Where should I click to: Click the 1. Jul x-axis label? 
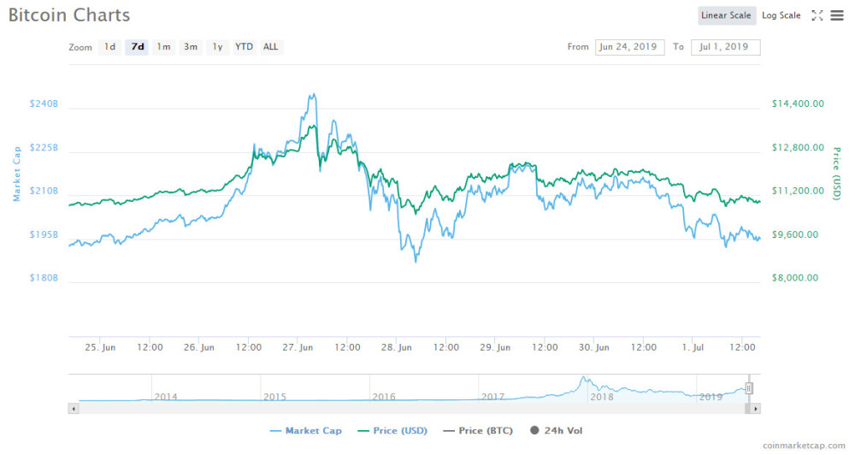[693, 347]
